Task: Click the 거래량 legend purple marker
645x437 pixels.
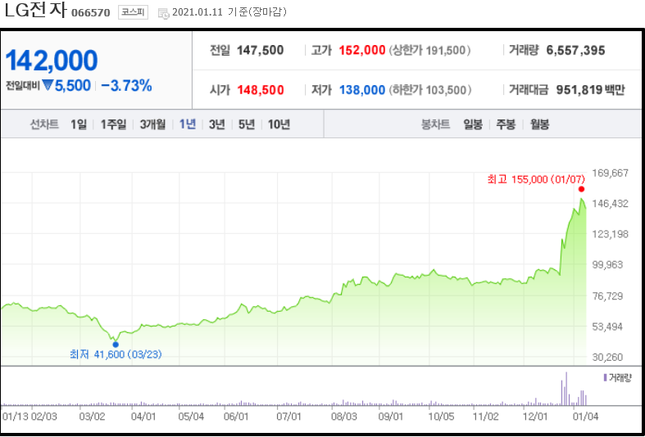Action: pos(605,377)
